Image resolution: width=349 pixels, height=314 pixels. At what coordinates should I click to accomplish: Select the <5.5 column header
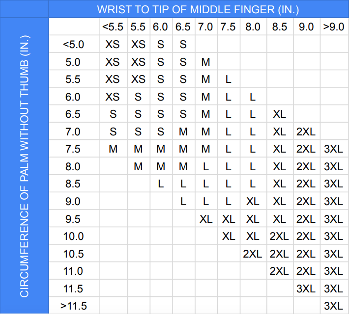tap(113, 27)
